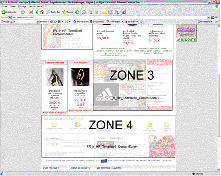Click the Mail envelope icon
The width and height of the screenshot is (221, 176).
(x=84, y=12)
